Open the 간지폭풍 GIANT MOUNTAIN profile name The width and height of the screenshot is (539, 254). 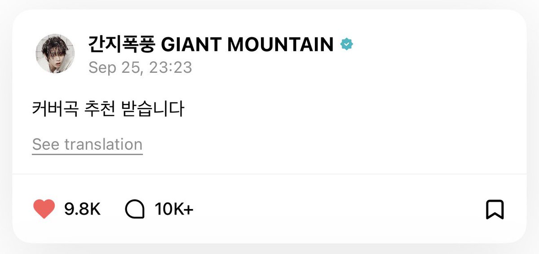point(211,45)
